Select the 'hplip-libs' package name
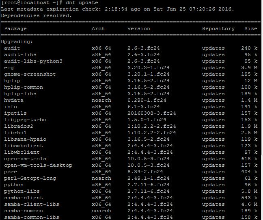 tap(20, 94)
